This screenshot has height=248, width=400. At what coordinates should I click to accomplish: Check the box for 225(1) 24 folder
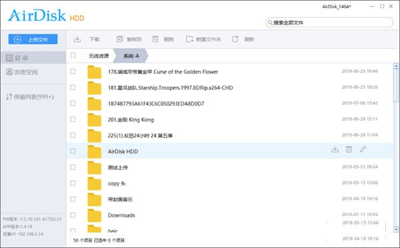coord(73,135)
